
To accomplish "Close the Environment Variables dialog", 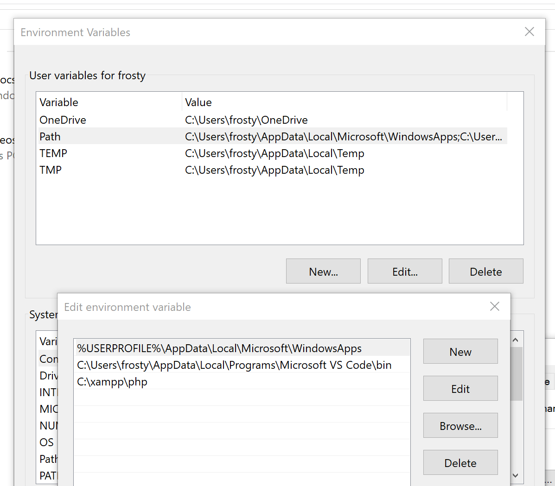I will (529, 32).
